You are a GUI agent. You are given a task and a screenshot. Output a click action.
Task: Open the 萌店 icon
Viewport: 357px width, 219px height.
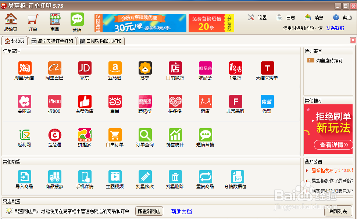pyautogui.click(x=206, y=101)
